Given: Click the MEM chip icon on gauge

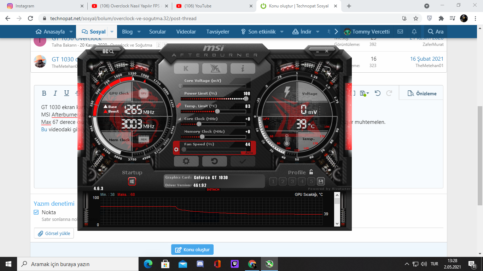Looking at the screenshot, I should tap(144, 139).
